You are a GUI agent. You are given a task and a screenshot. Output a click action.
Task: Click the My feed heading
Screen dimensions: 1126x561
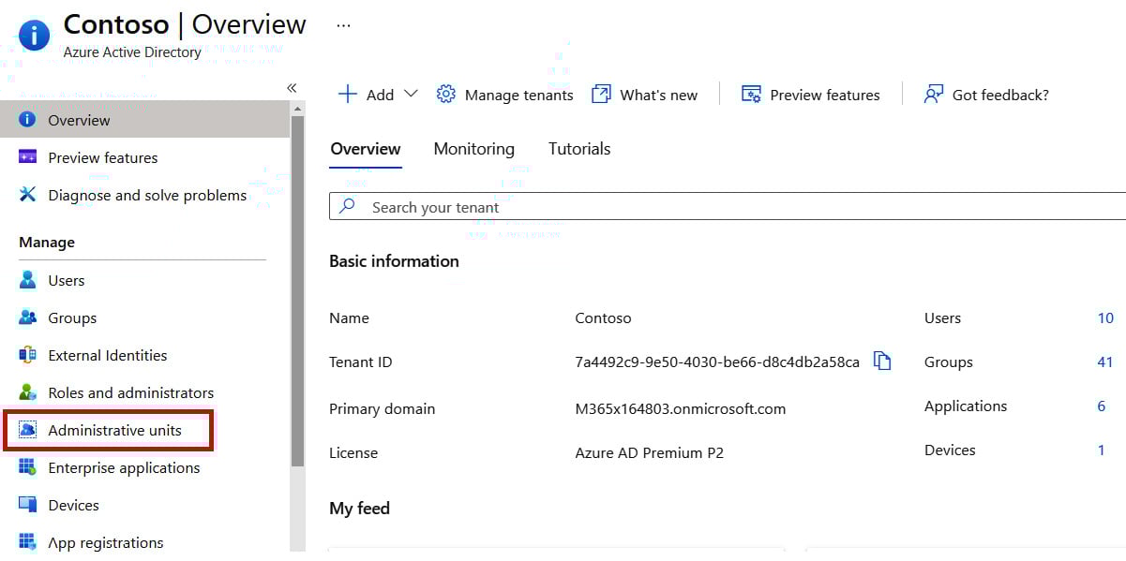click(x=359, y=508)
